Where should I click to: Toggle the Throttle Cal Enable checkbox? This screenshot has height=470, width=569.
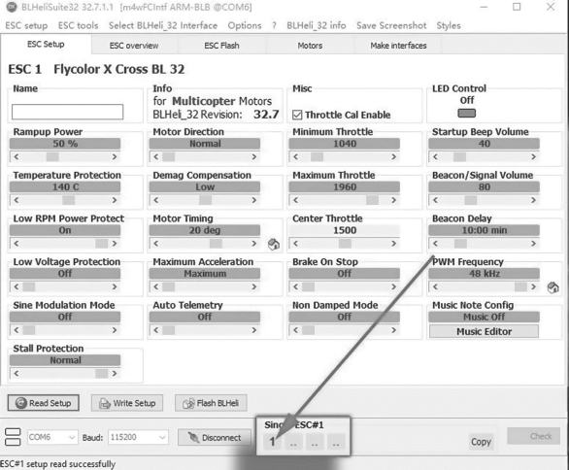(297, 115)
